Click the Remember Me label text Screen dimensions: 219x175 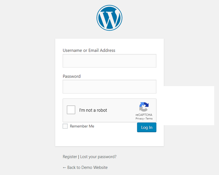(82, 126)
